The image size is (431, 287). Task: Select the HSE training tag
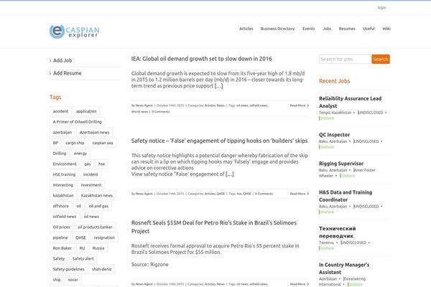(64, 174)
